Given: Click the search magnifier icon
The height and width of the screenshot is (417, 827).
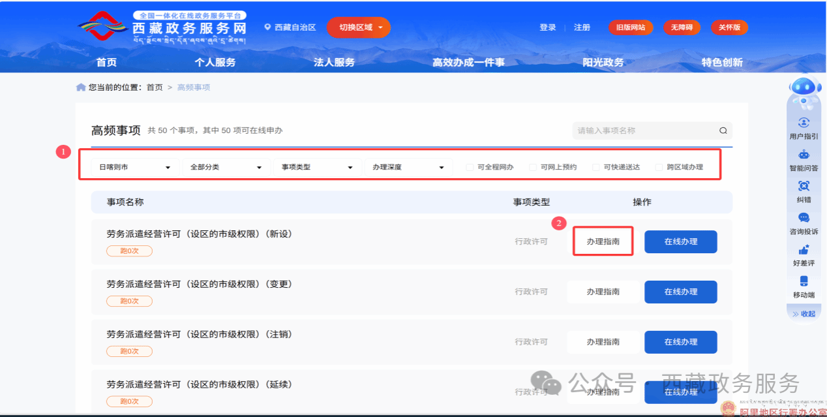Looking at the screenshot, I should coord(723,131).
